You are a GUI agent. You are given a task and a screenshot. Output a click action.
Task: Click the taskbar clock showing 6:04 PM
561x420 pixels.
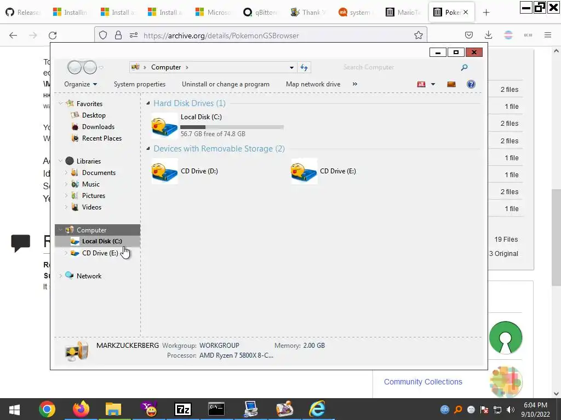click(535, 410)
